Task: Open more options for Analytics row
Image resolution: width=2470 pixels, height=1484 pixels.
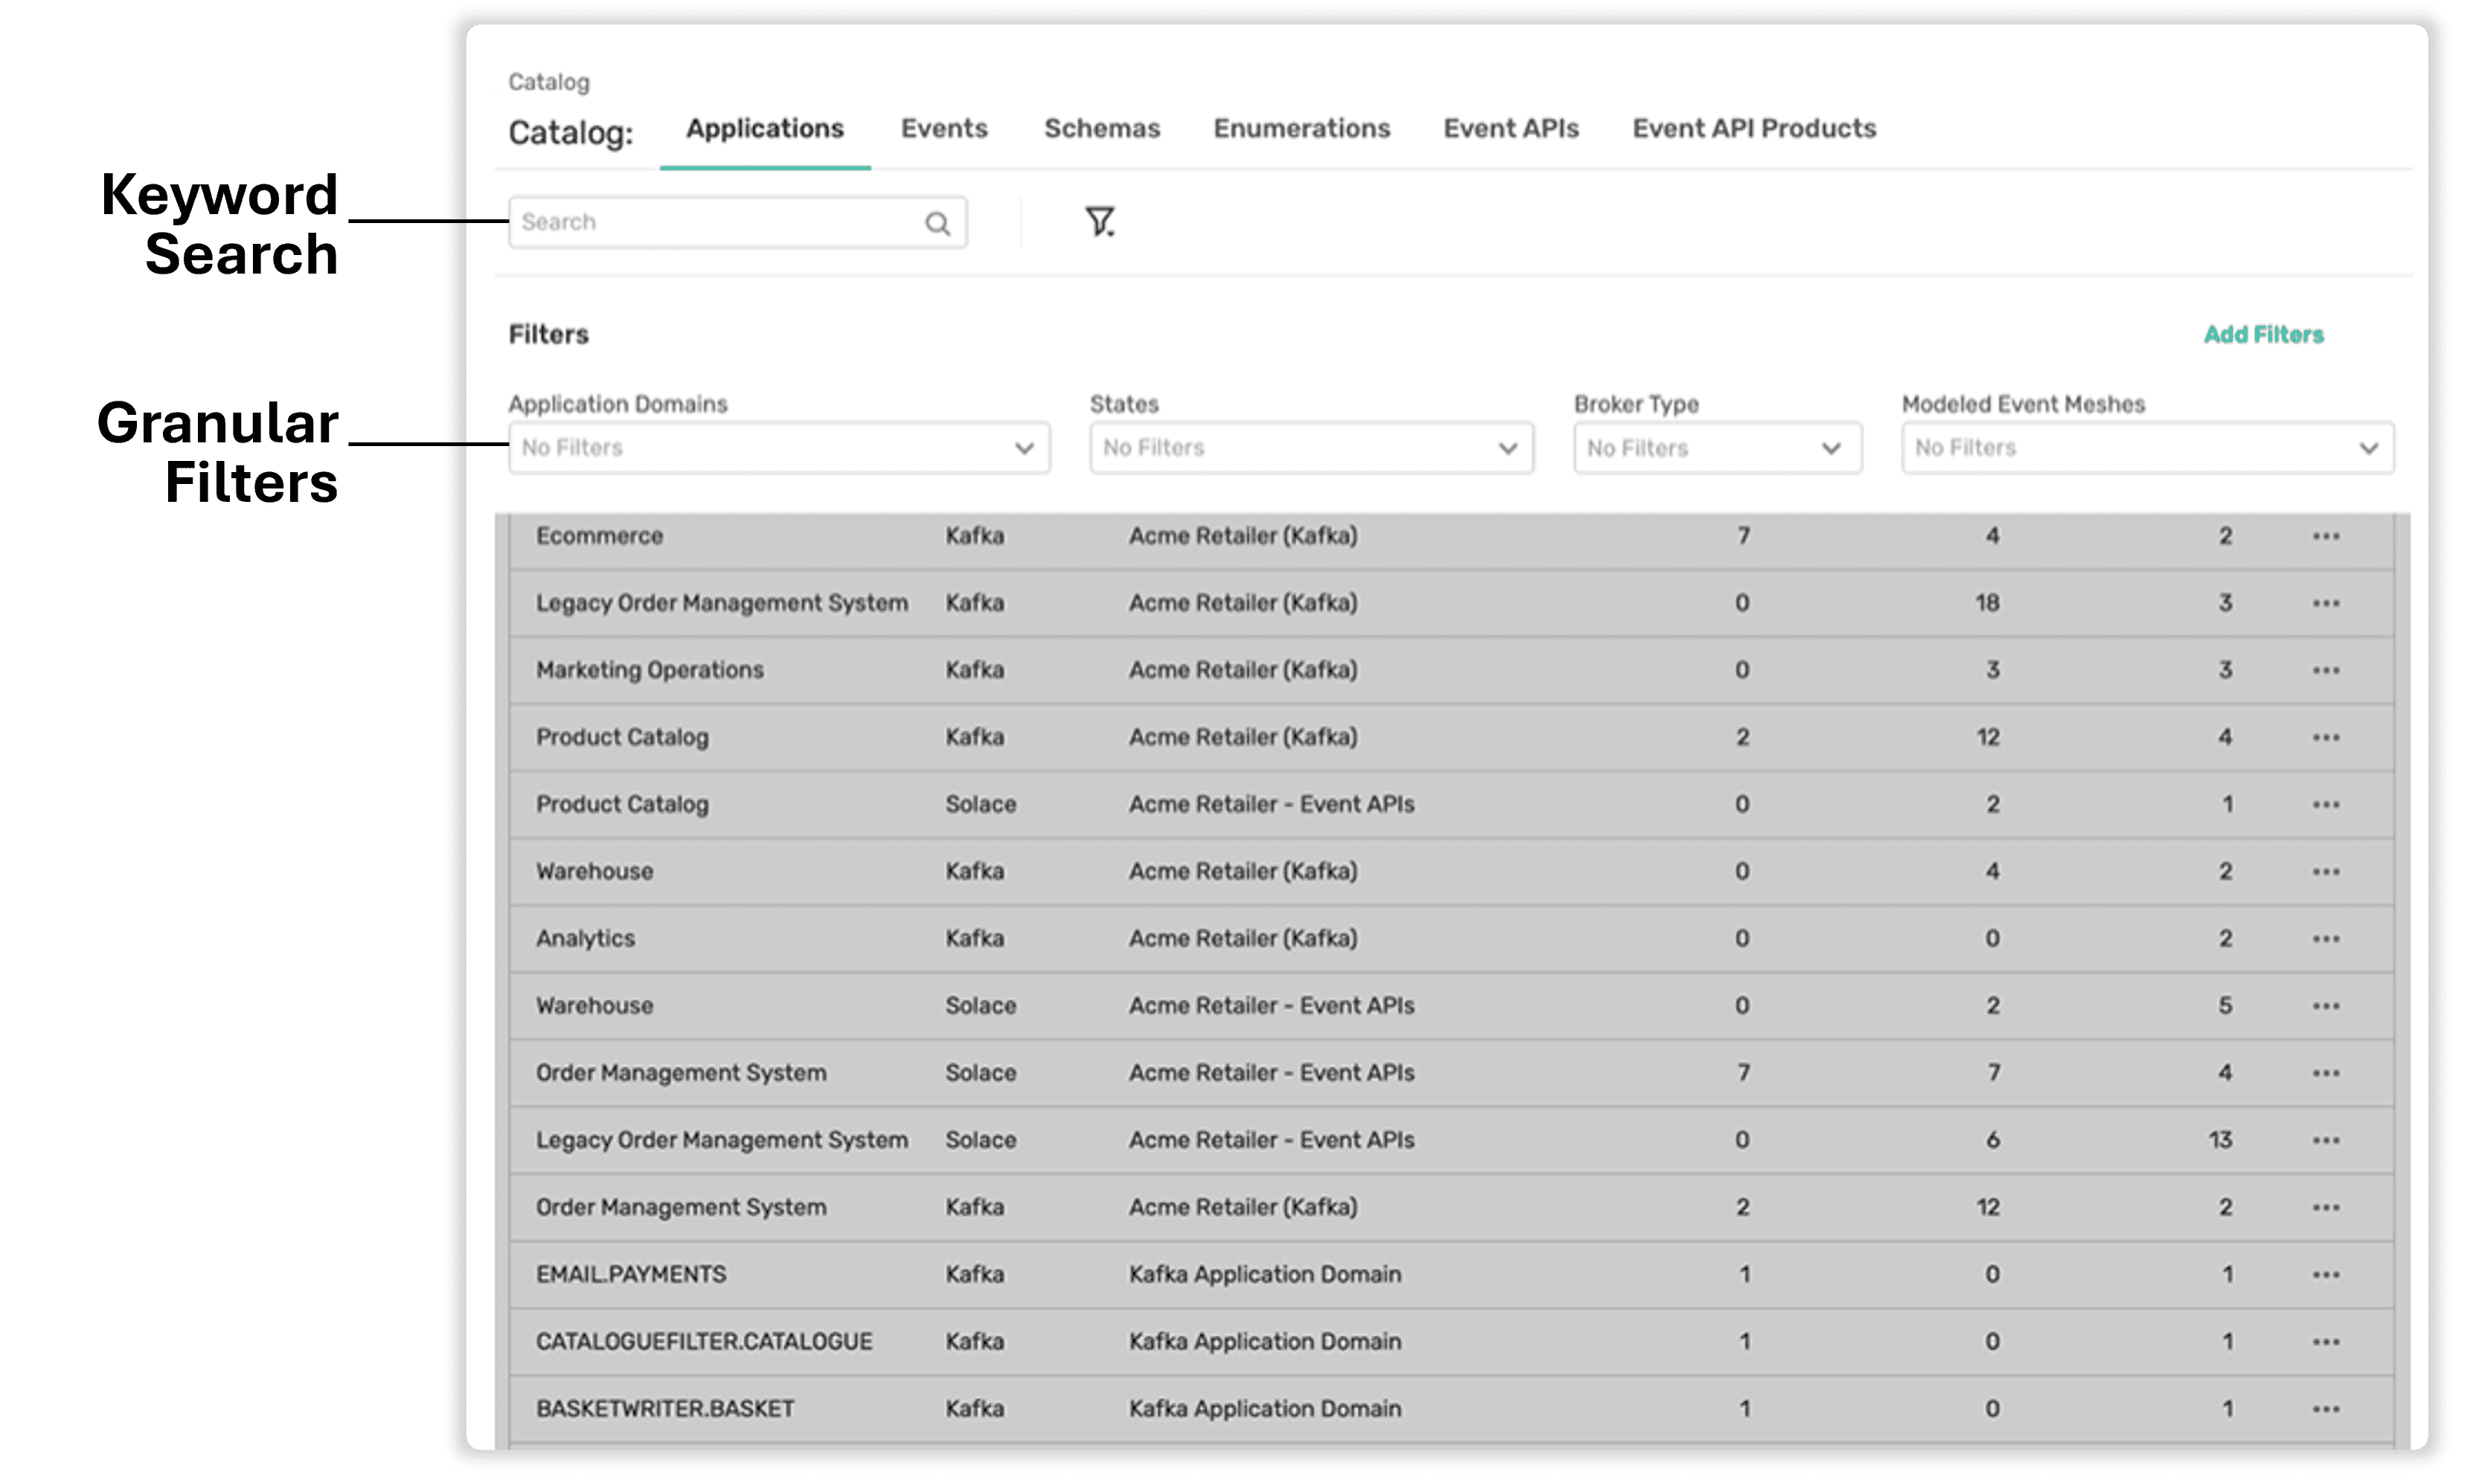Action: pyautogui.click(x=2325, y=939)
